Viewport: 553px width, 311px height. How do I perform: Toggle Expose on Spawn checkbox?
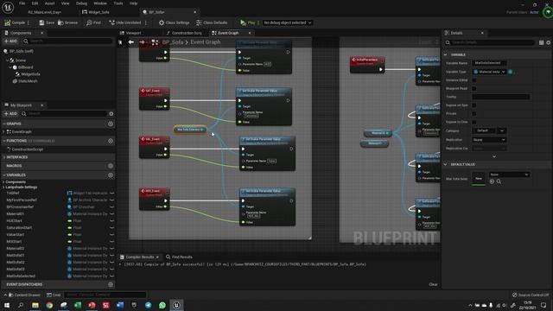point(474,105)
